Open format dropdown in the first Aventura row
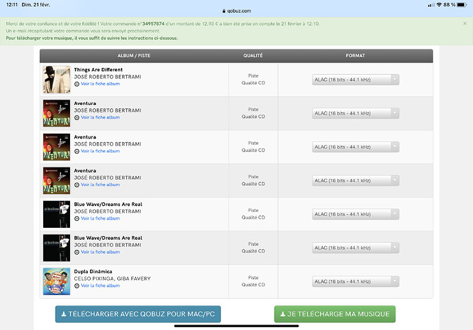The width and height of the screenshot is (473, 330). coord(356,113)
